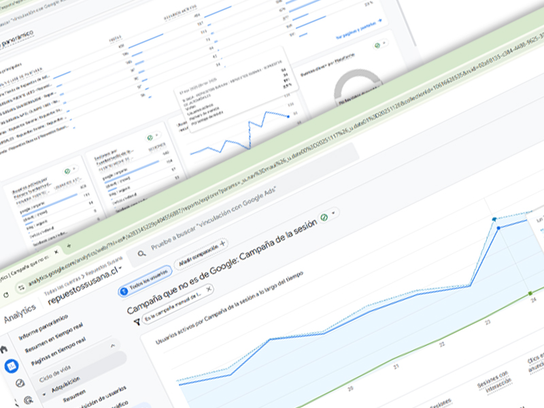Remove the 'Es la campaña manual' filter chip
This screenshot has height=408, width=544.
click(x=209, y=290)
